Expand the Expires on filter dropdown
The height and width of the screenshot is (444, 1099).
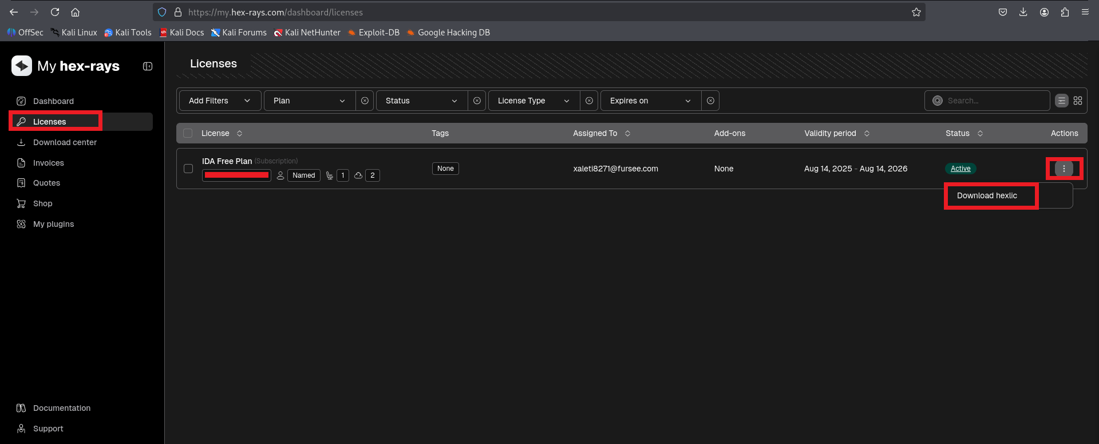(651, 101)
